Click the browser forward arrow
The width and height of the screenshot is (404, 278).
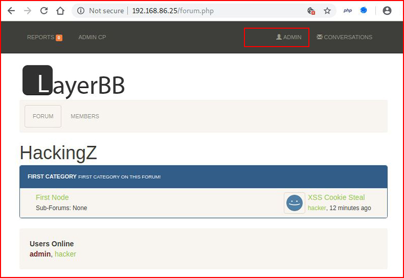pyautogui.click(x=28, y=11)
